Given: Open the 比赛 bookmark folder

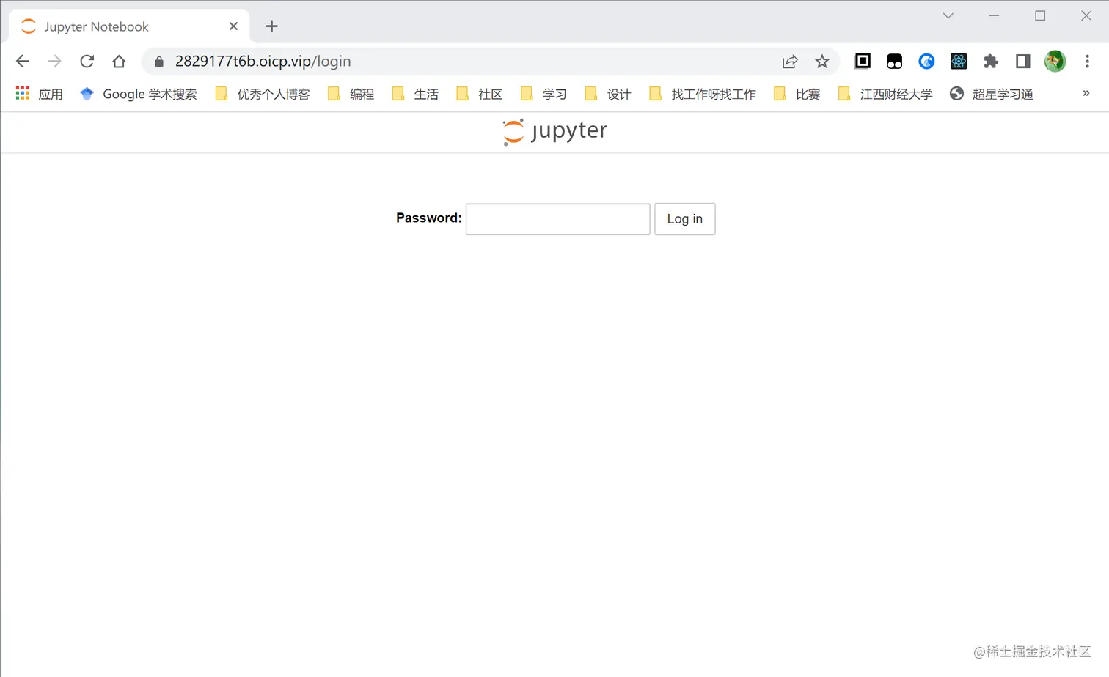Looking at the screenshot, I should [797, 94].
